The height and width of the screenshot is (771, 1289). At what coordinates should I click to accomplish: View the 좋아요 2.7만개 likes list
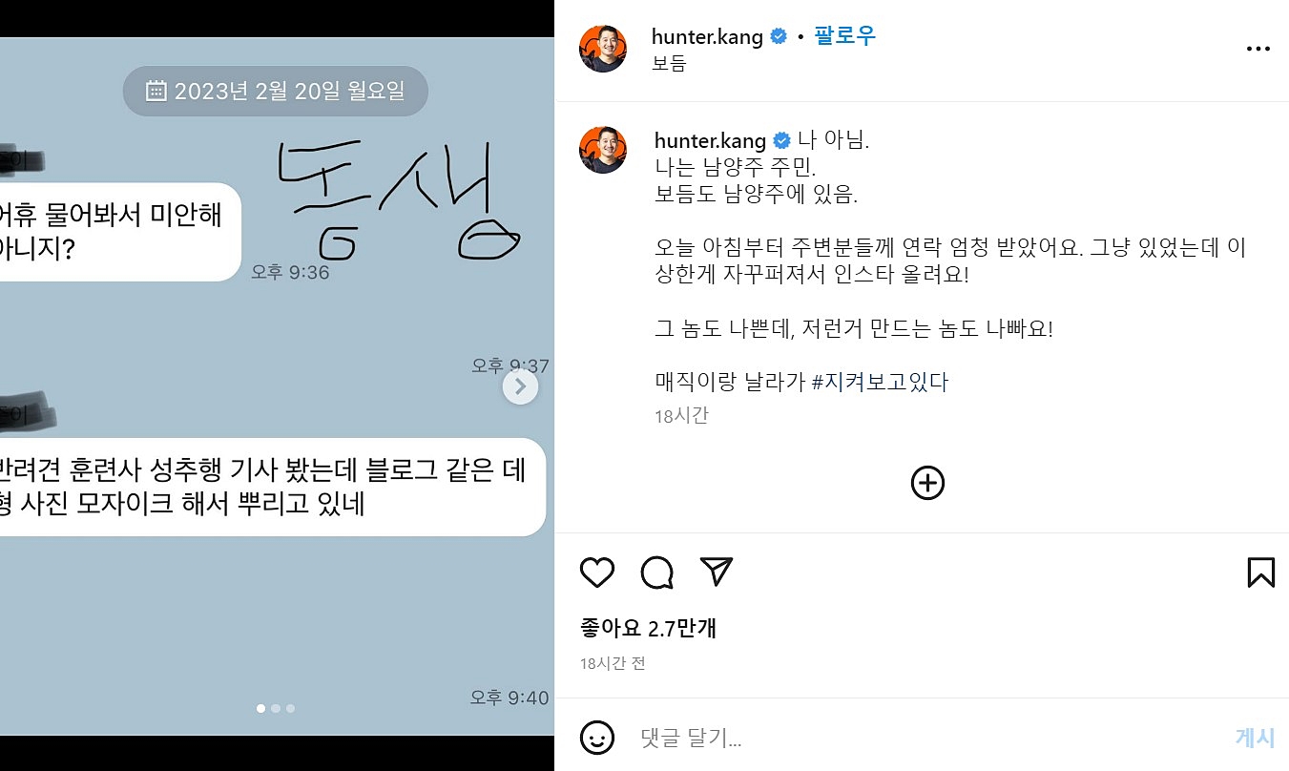click(648, 628)
